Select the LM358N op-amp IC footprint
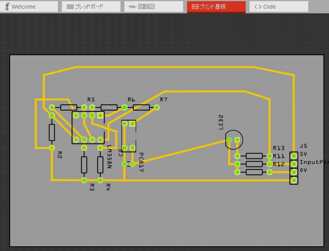Image resolution: width=329 pixels, height=251 pixels. pos(88,127)
